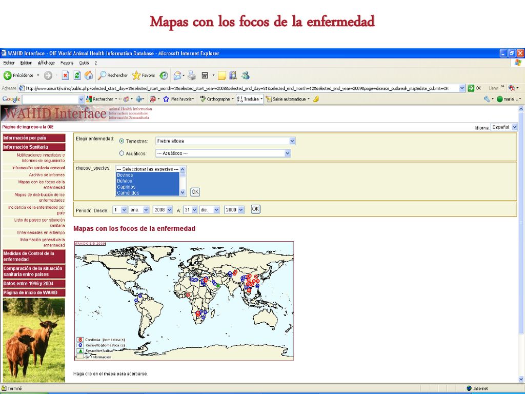Image resolution: width=525 pixels, height=394 pixels.
Task: Click the Google toolbar highlighter icon
Action: (316, 99)
